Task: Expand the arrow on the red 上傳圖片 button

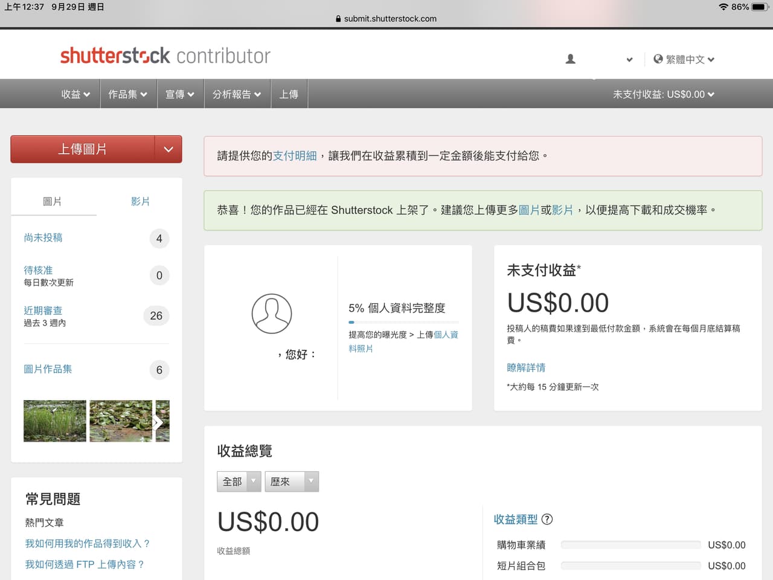Action: [x=167, y=149]
